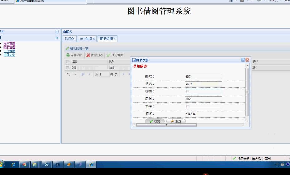
Task: Click the 批量借阅 batch borrow toolbar button
Action: (115, 55)
